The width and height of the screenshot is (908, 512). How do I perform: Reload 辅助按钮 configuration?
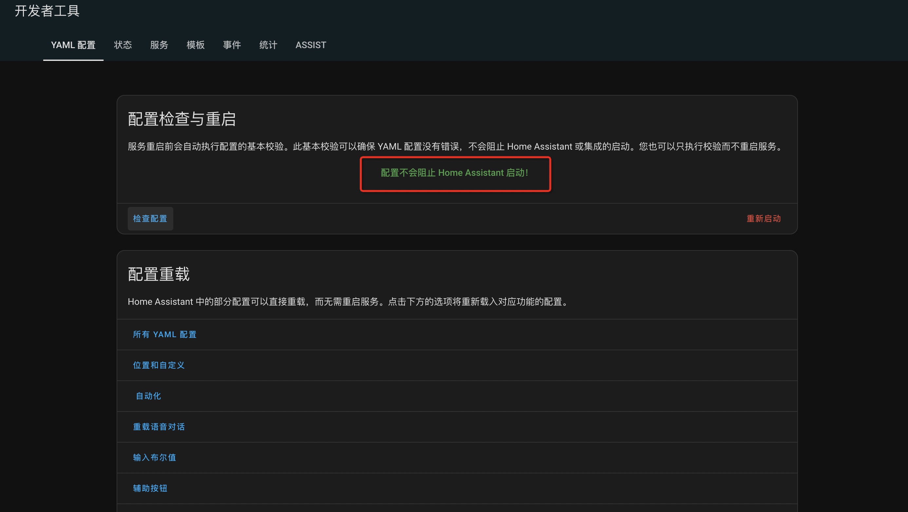tap(150, 488)
